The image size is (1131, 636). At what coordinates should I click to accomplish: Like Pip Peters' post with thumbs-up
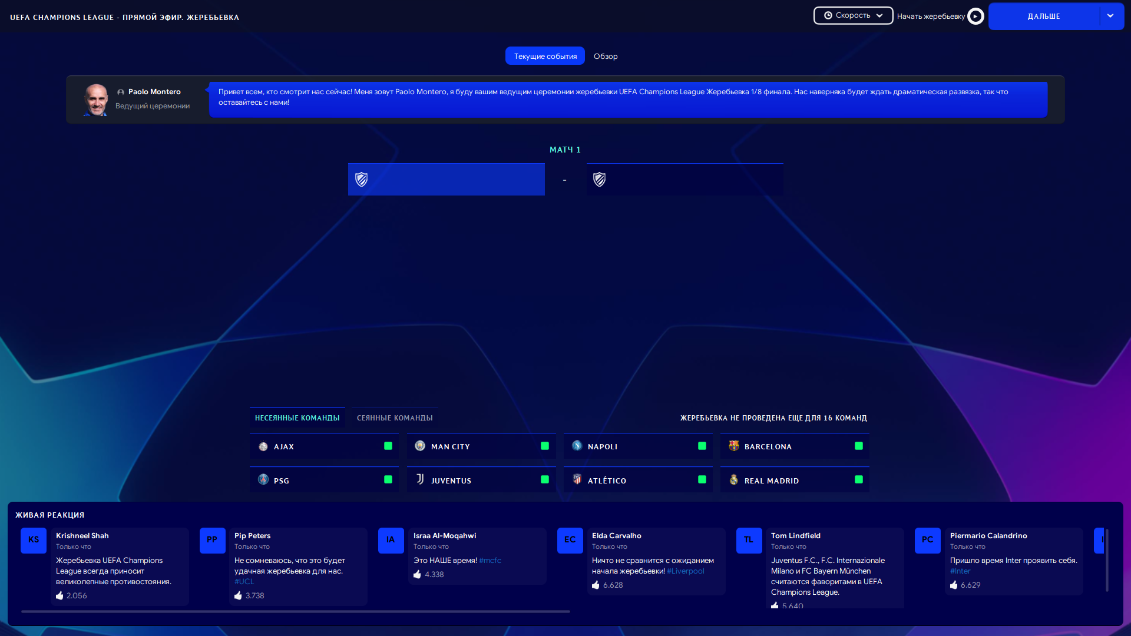coord(238,595)
